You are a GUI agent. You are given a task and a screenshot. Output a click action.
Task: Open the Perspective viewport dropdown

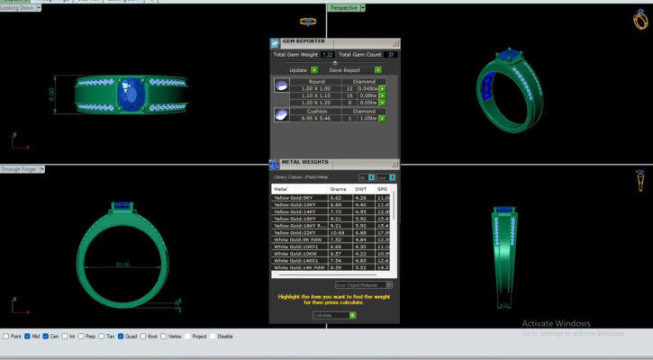tap(360, 8)
